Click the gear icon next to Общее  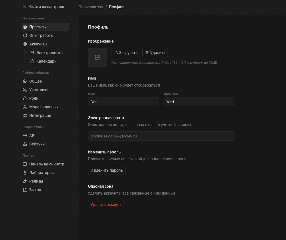25,81
